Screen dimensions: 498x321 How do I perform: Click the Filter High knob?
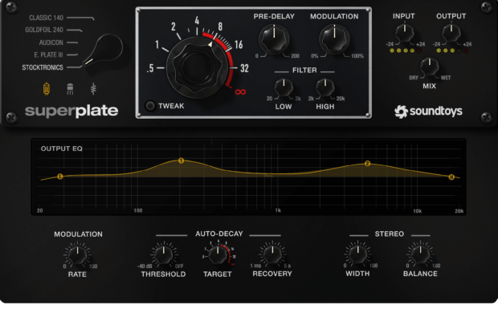pyautogui.click(x=325, y=87)
